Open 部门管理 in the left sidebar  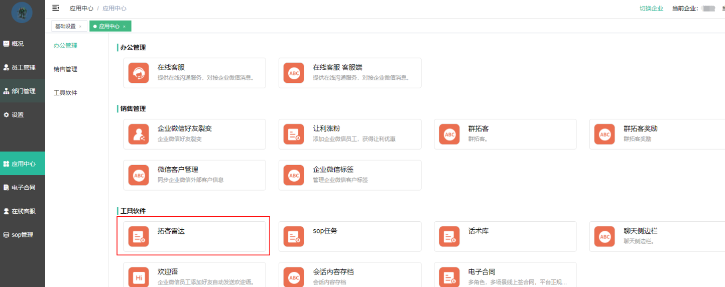coord(23,91)
